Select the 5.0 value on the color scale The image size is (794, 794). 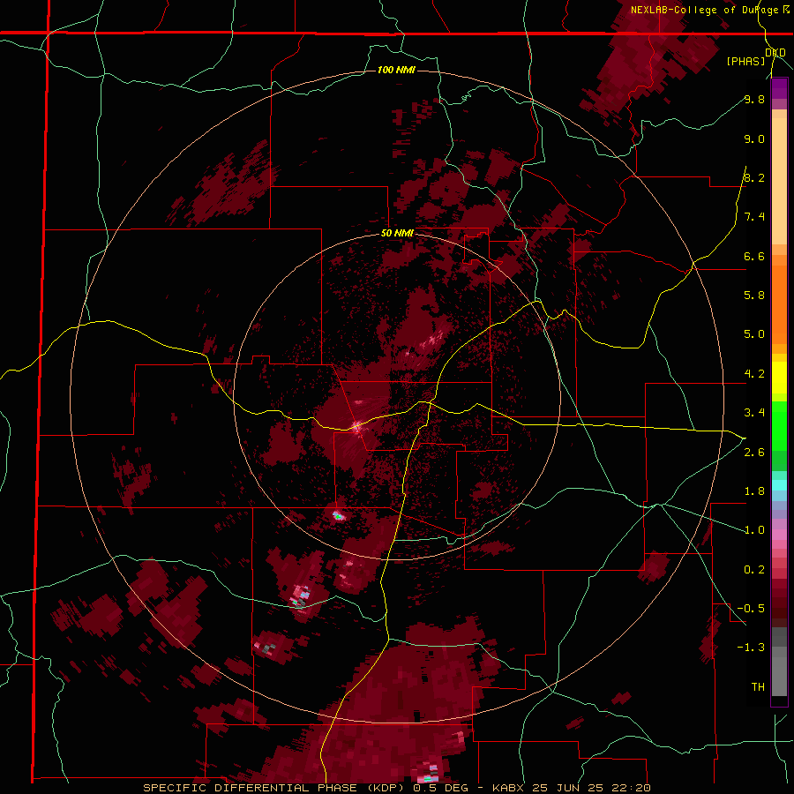coord(754,334)
